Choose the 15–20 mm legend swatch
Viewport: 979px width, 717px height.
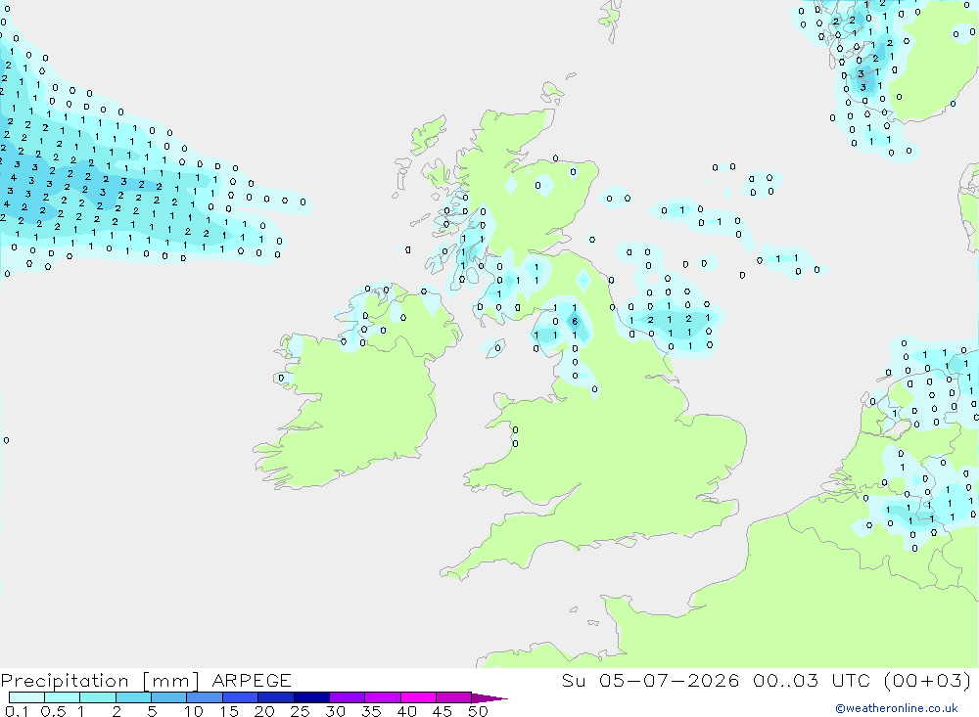[x=240, y=697]
